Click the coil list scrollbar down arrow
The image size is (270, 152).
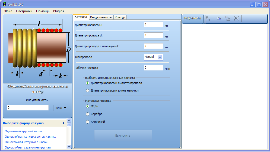(69, 147)
